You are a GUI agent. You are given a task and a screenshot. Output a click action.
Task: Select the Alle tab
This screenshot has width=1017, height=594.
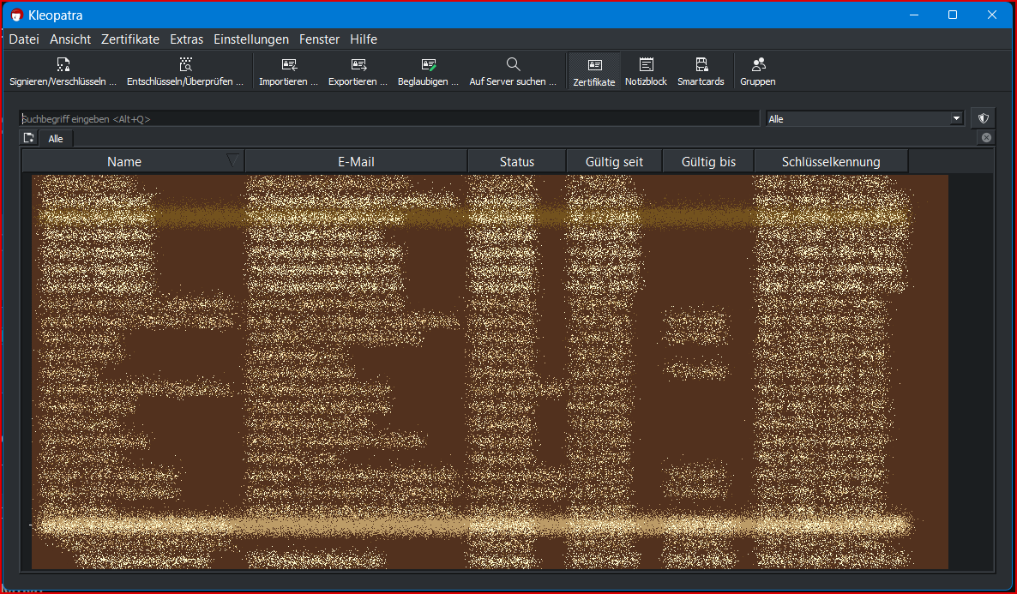56,139
